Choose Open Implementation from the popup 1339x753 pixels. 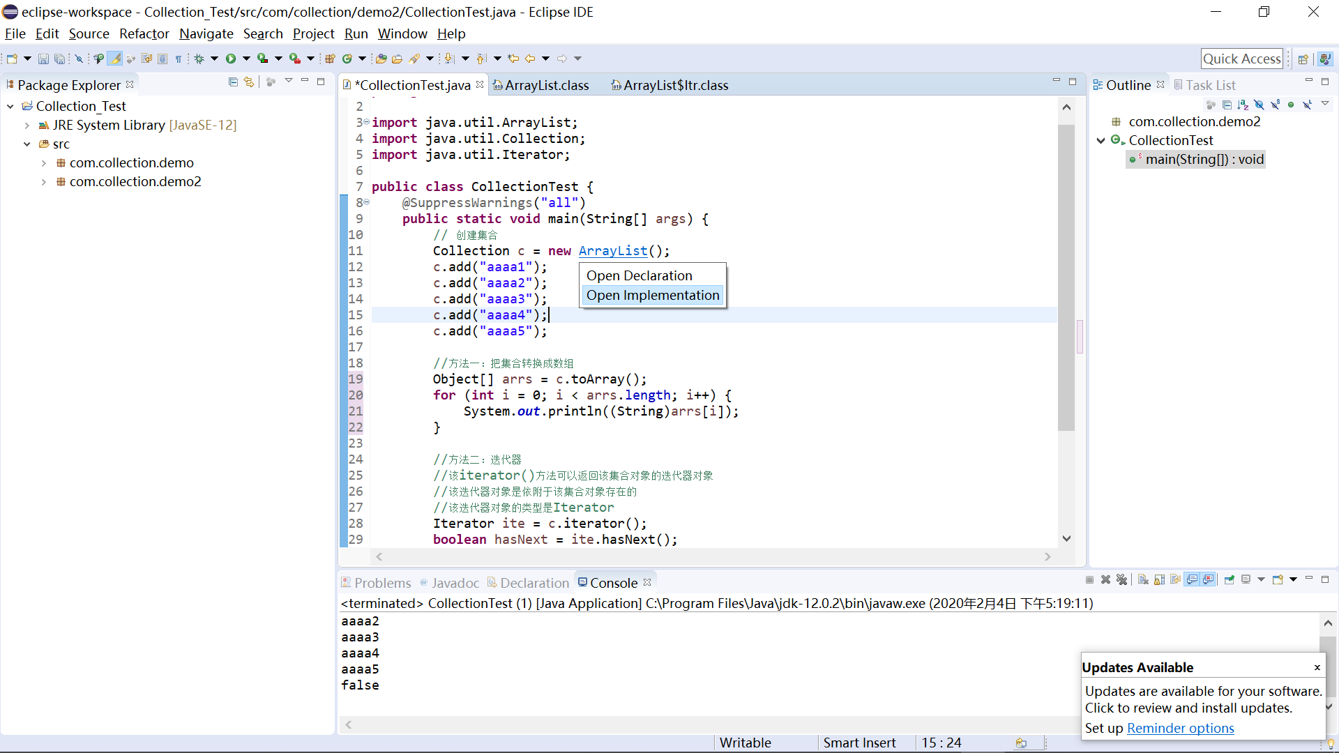(652, 295)
